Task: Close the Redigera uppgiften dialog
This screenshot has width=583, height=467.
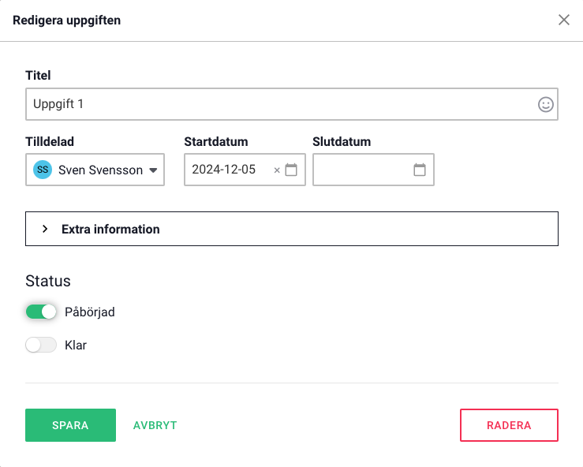Action: 564,20
